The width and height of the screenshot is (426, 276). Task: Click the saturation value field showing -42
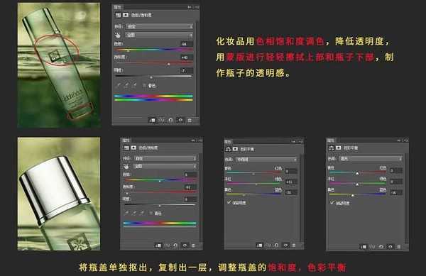click(x=190, y=187)
